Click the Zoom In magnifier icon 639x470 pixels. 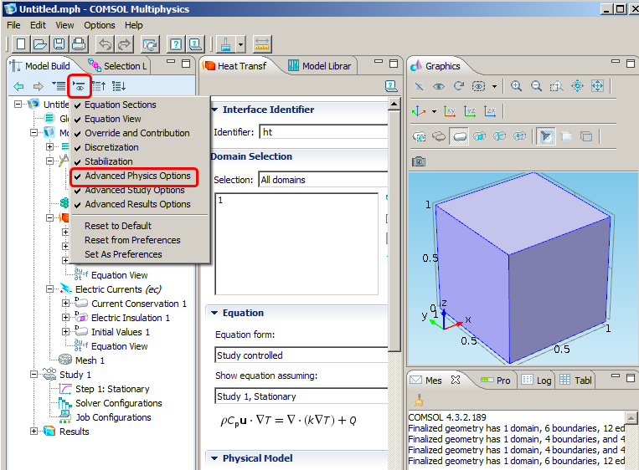click(517, 86)
